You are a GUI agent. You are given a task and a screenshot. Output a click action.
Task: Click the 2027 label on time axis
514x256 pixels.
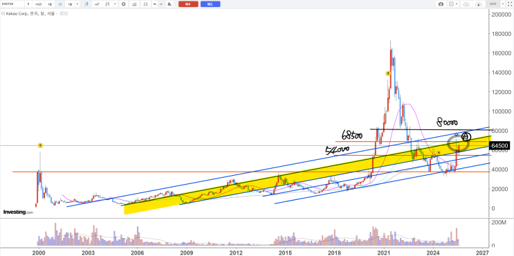[483, 253]
